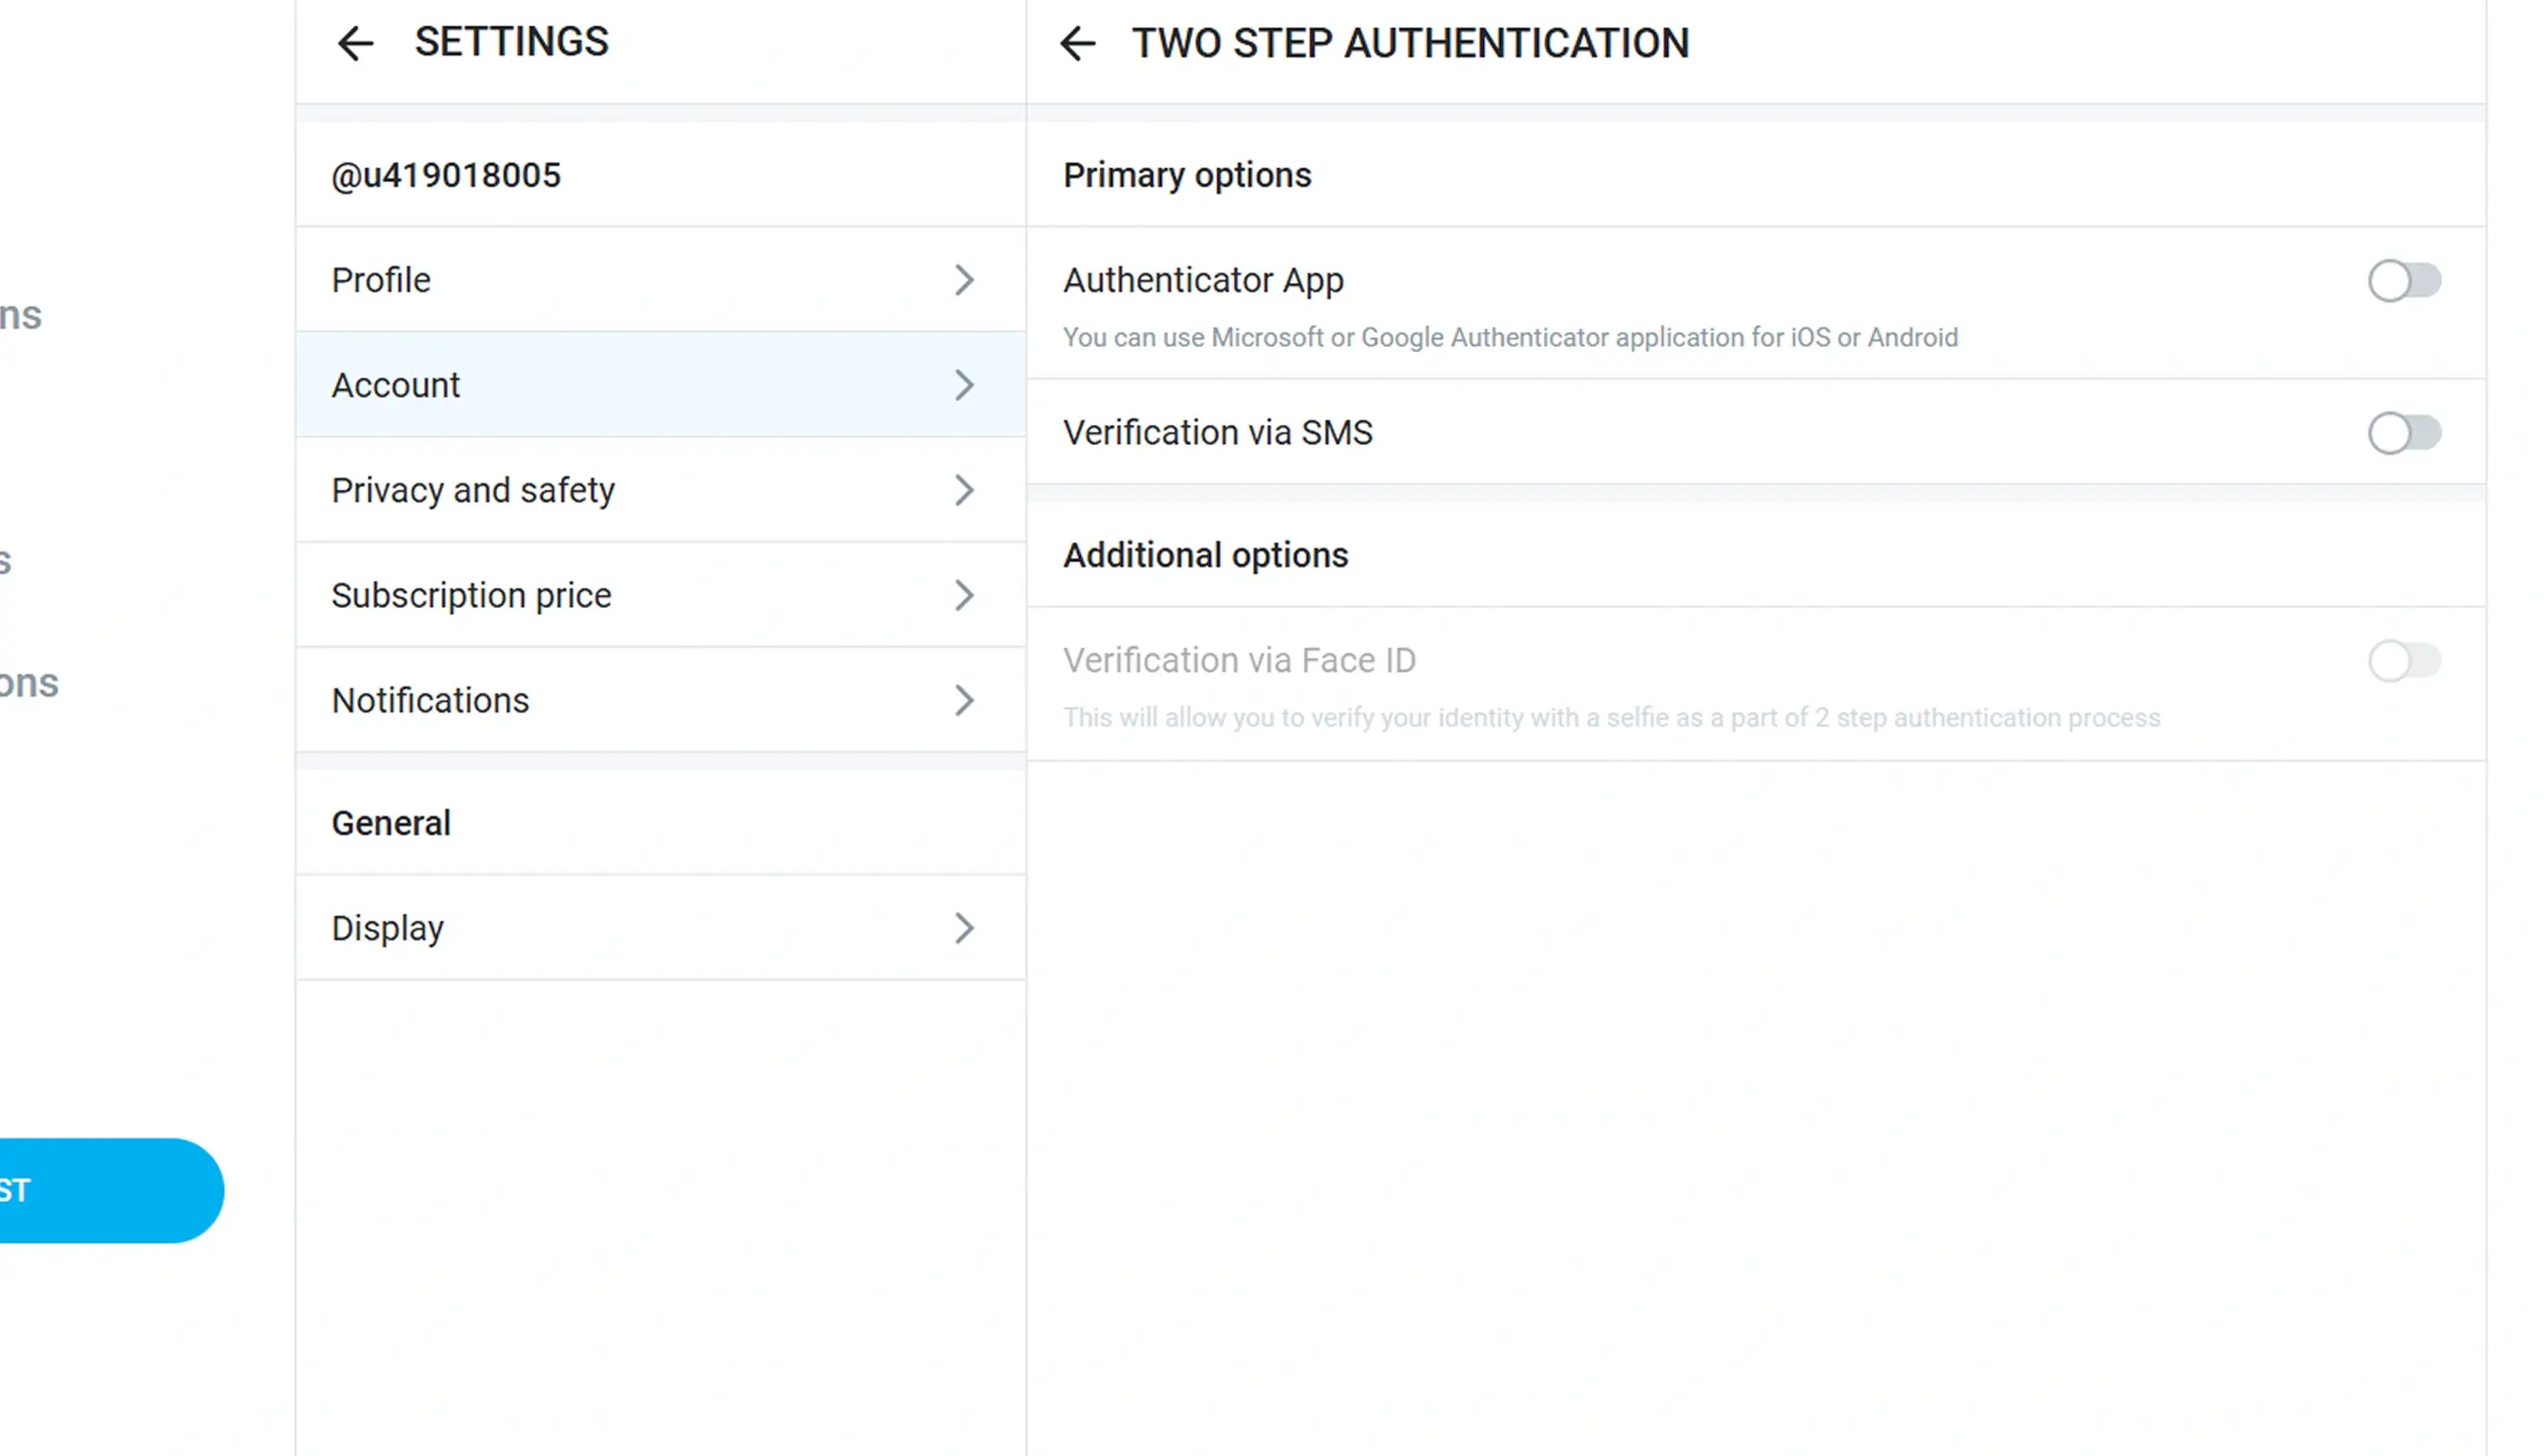Image resolution: width=2544 pixels, height=1456 pixels.
Task: Click the username @u419018005
Action: pos(446,175)
